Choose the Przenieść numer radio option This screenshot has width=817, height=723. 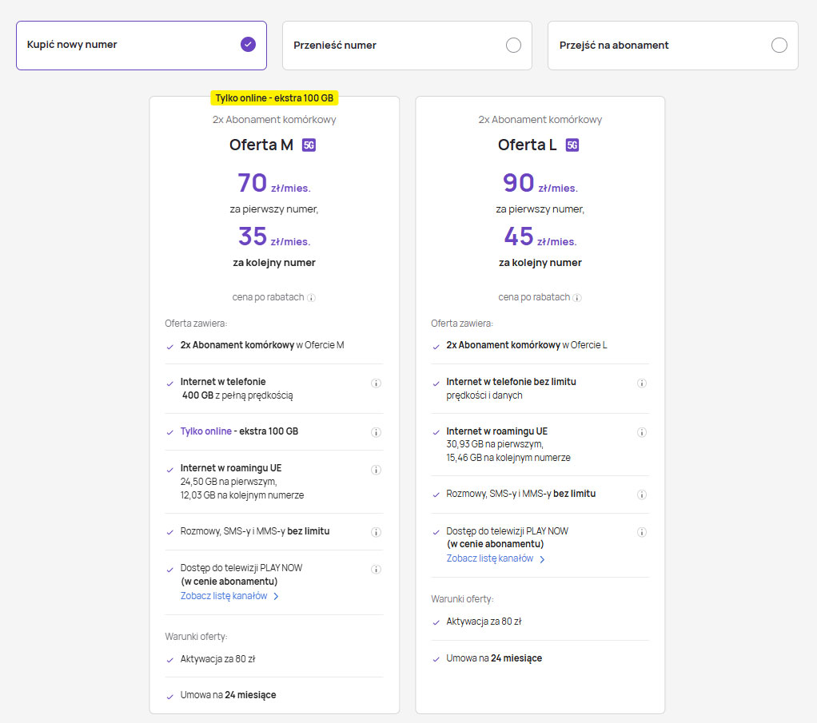[513, 46]
